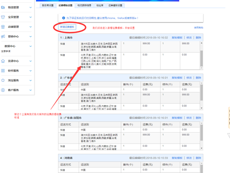Click the 店铺管理 shop icon
Image resolution: width=230 pixels, height=173 pixels.
(x=3, y=27)
